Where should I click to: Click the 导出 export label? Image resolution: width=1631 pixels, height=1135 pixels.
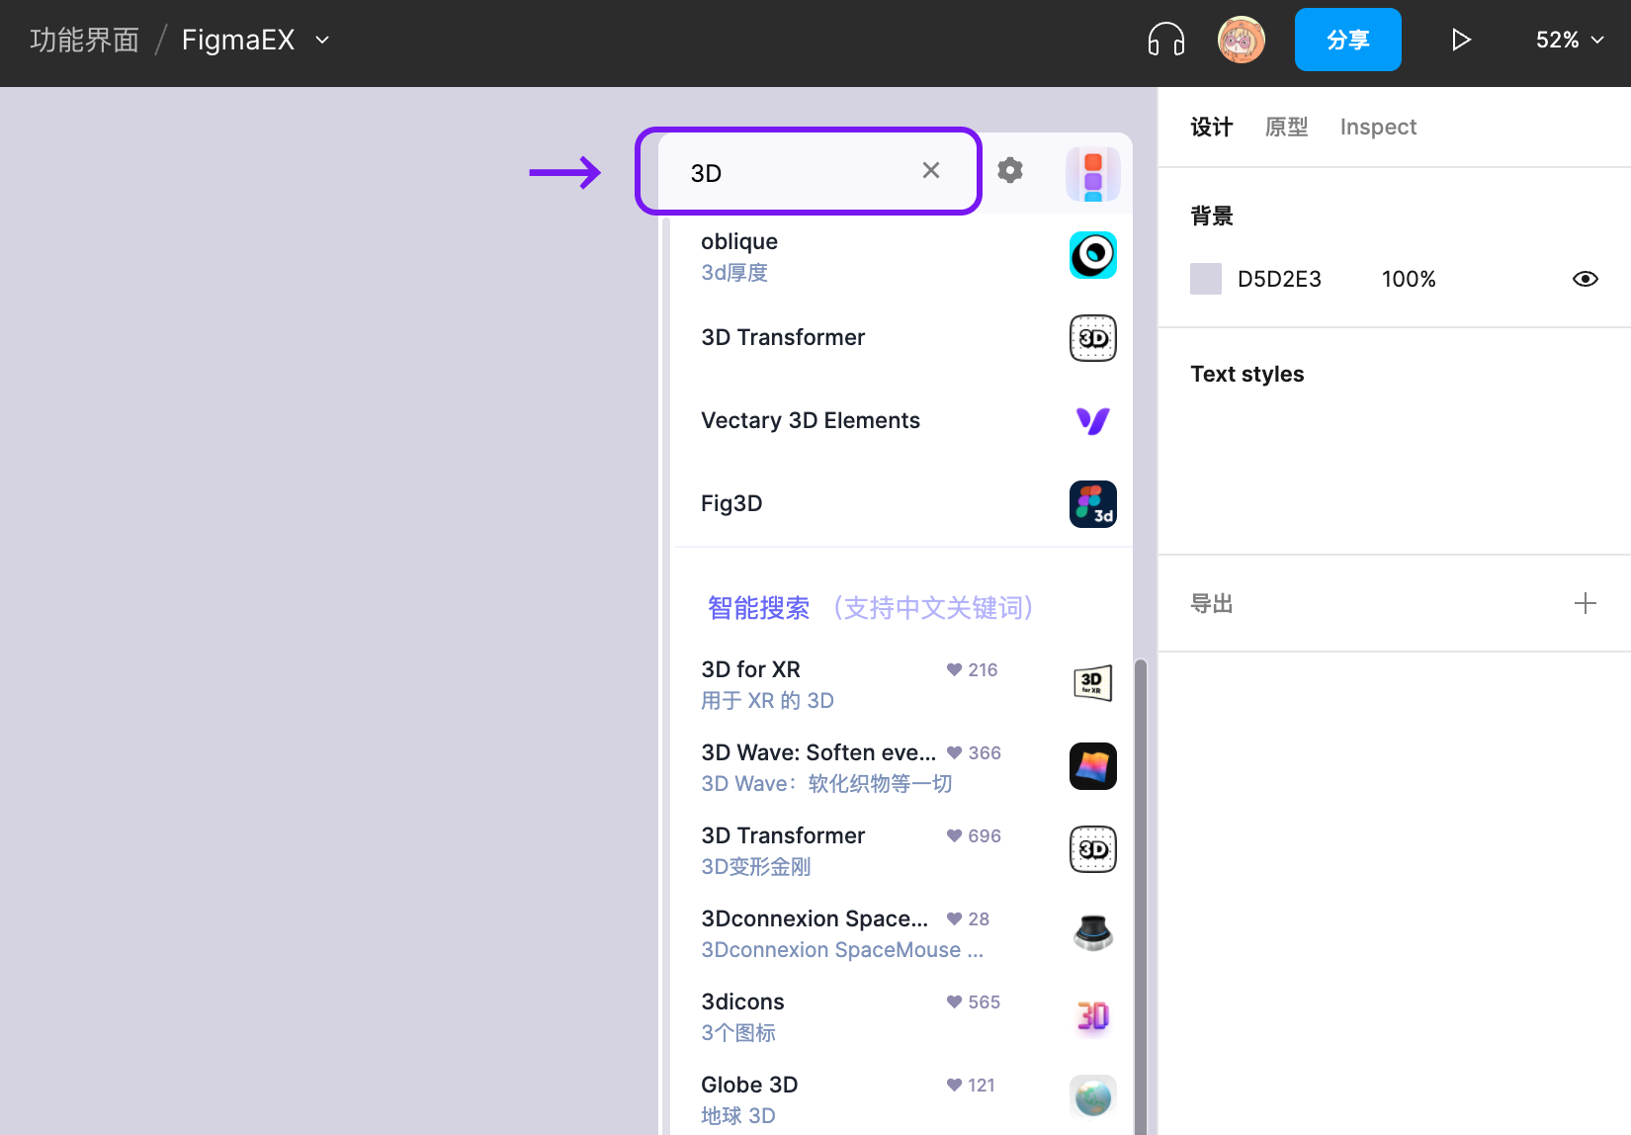tap(1212, 603)
